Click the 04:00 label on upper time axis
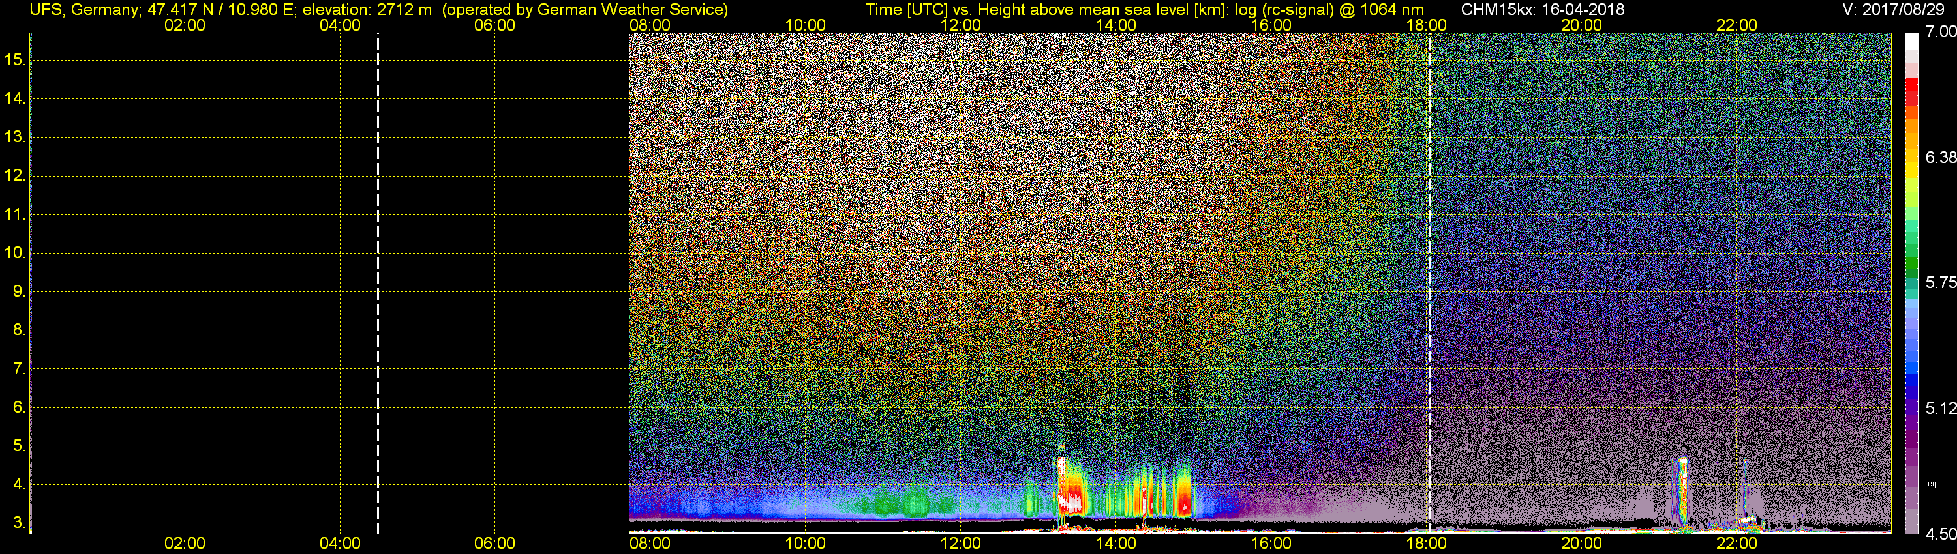This screenshot has height=554, width=1957. (340, 25)
